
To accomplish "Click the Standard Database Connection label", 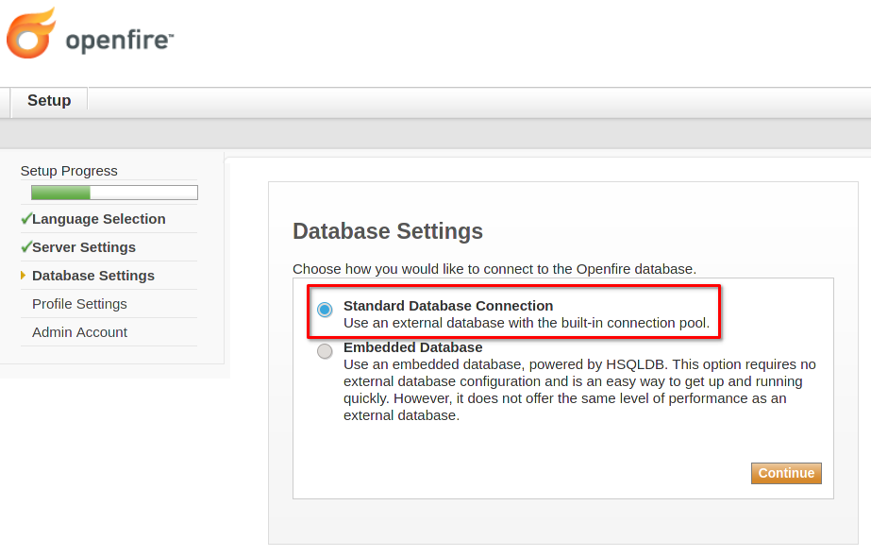I will [x=448, y=306].
